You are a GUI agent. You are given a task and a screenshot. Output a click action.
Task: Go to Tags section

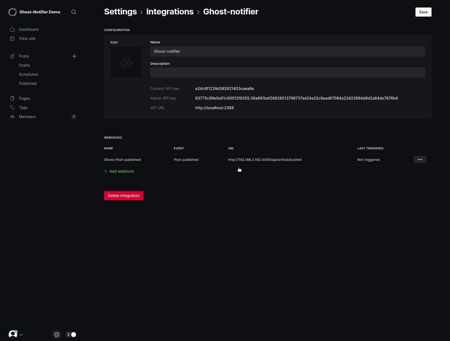(23, 108)
